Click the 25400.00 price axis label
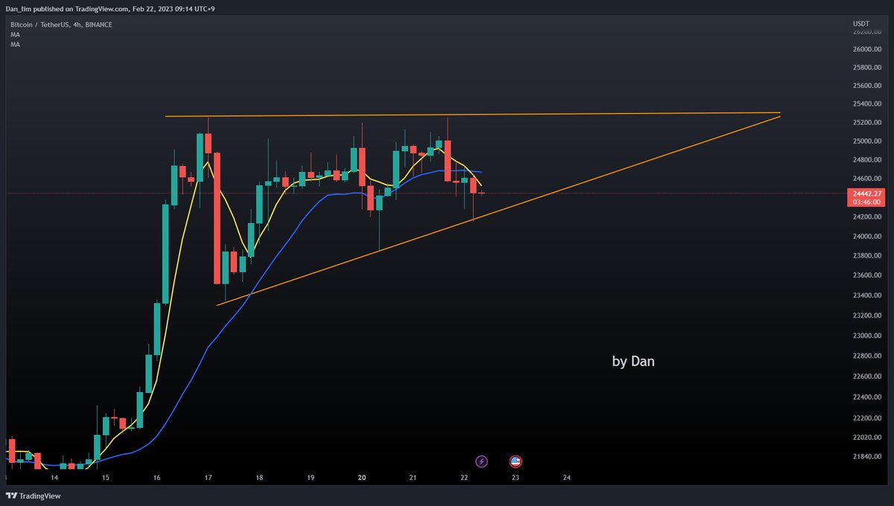The image size is (894, 506). click(x=866, y=104)
